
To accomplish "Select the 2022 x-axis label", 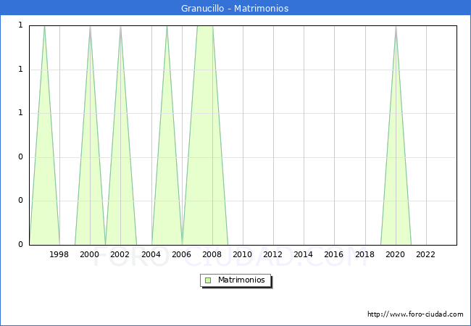I will point(425,254).
